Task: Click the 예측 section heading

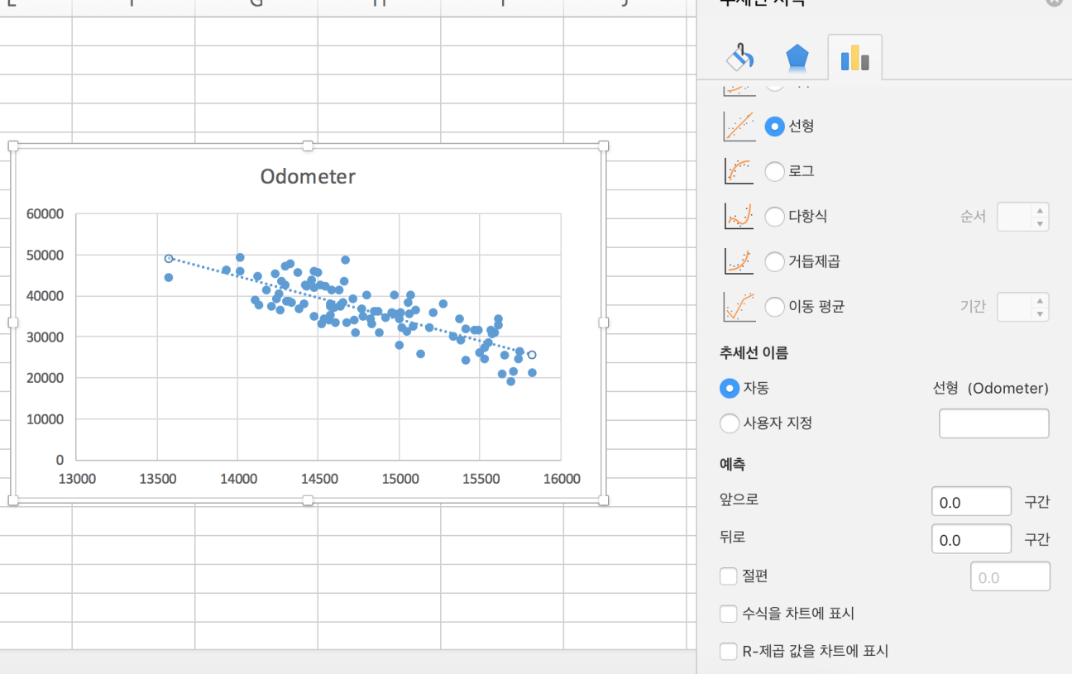Action: tap(733, 465)
